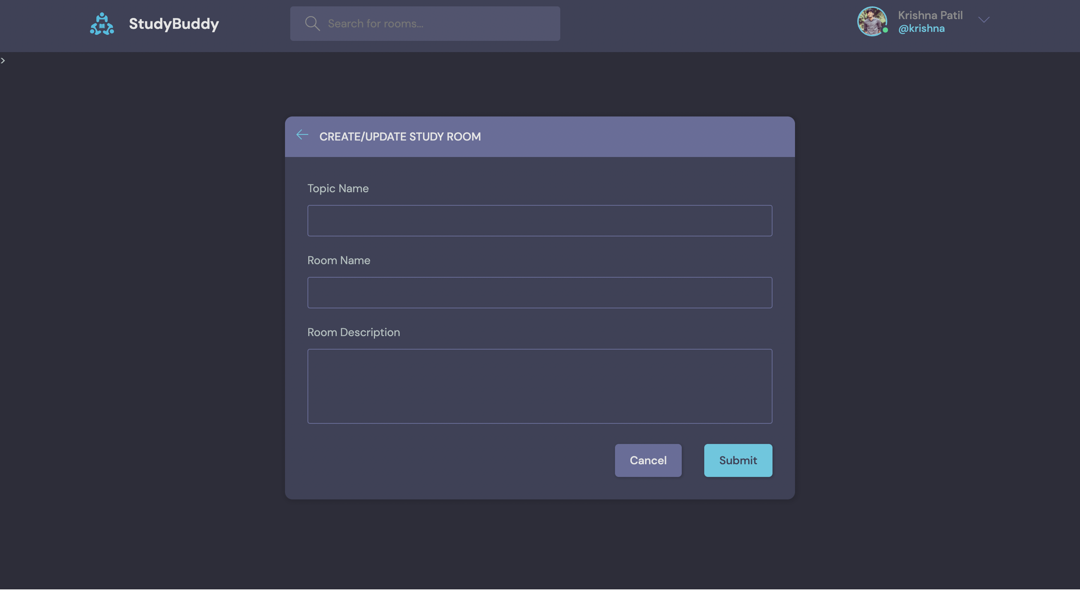The width and height of the screenshot is (1080, 607).
Task: Focus the Room Name input field
Action: coord(540,292)
